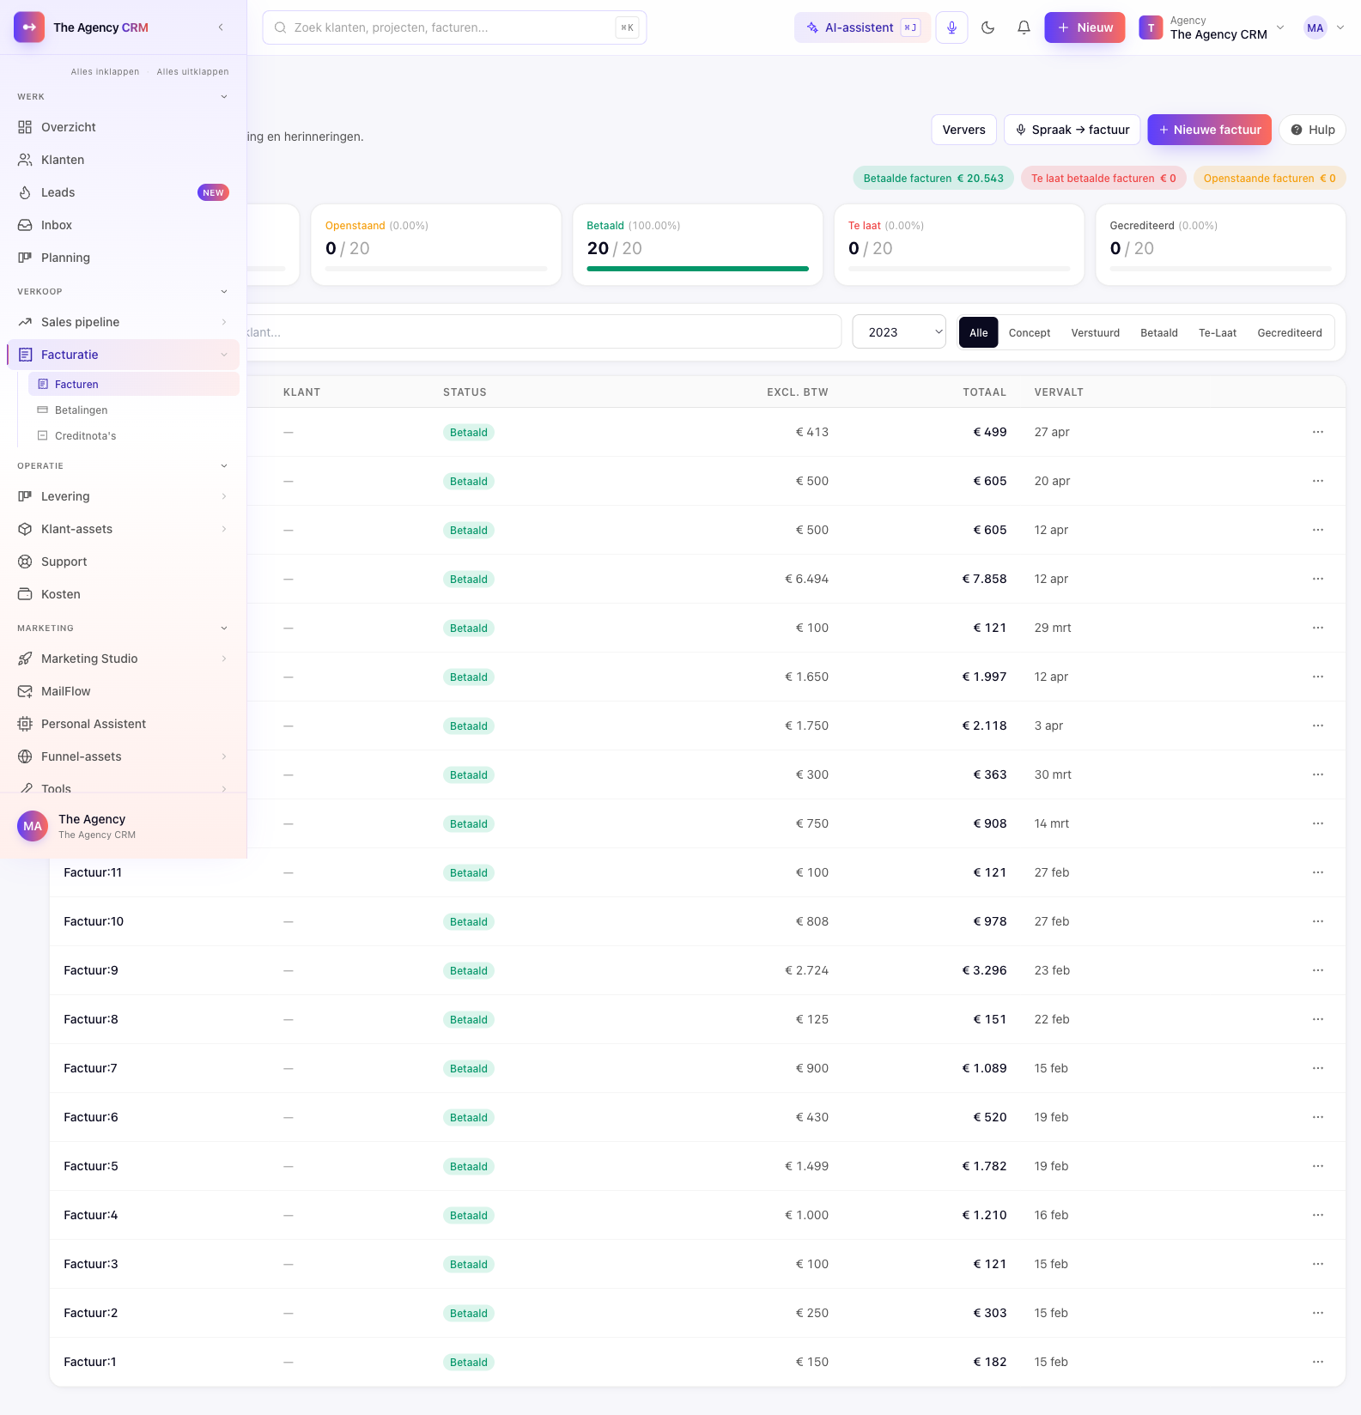Image resolution: width=1361 pixels, height=1415 pixels.
Task: Collapse the OPERATIE section
Action: click(x=224, y=466)
